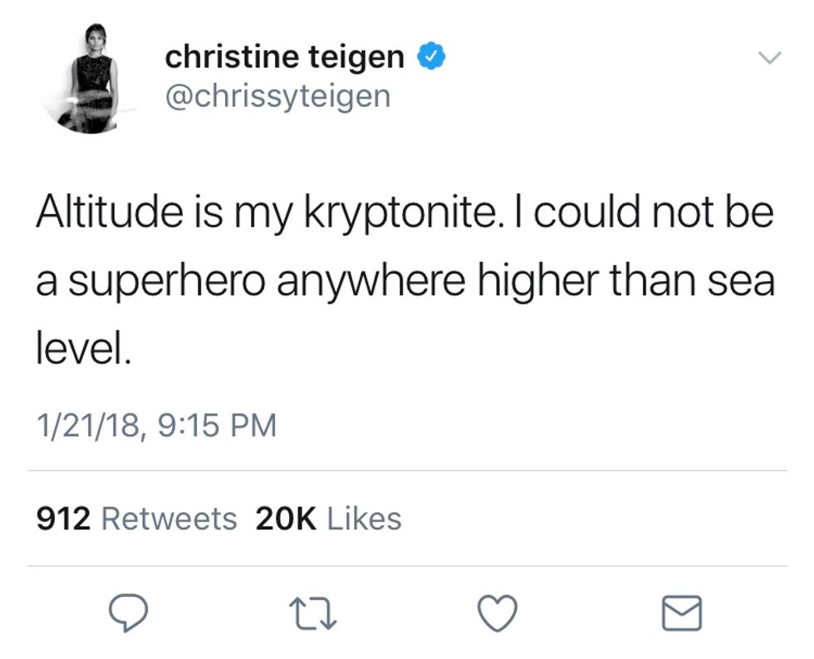Screen dimensions: 814x659
Task: Retweet the kryptonite tweet
Action: point(314,614)
